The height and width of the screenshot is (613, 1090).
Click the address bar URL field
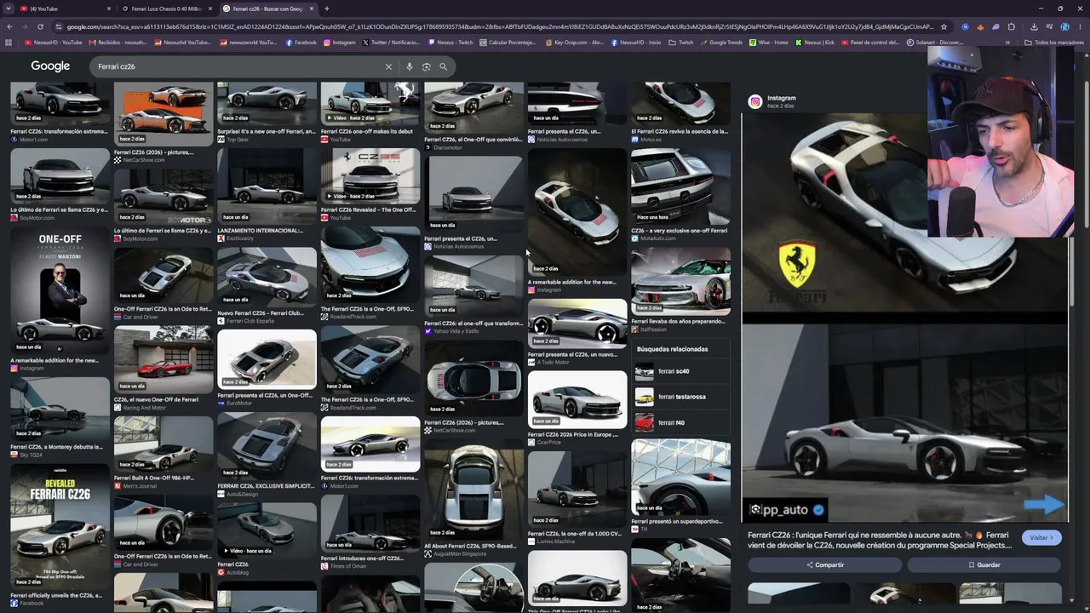pyautogui.click(x=494, y=26)
